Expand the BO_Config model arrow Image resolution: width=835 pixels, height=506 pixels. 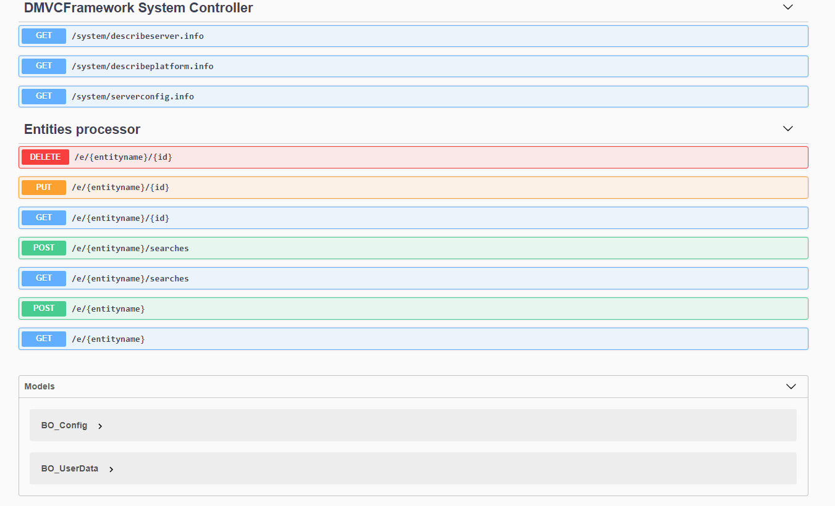100,426
